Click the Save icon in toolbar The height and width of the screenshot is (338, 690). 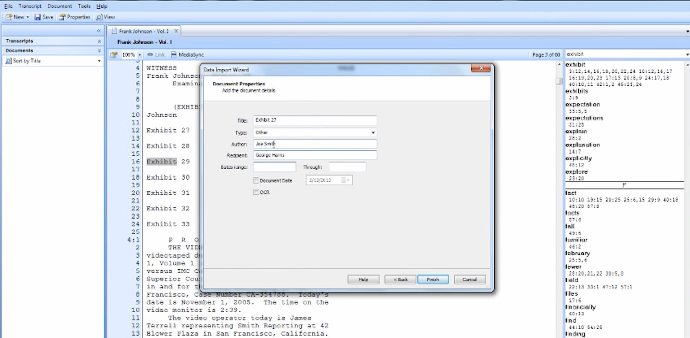tap(38, 17)
